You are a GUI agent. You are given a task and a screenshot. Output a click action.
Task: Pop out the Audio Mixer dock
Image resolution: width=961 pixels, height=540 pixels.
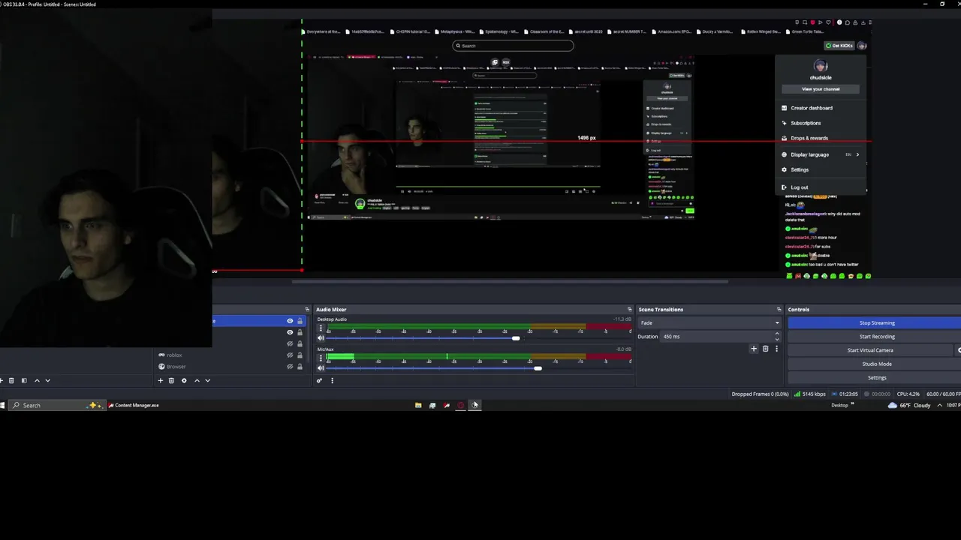click(x=629, y=309)
